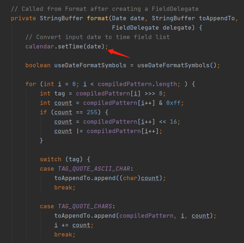Click the compiledPattern.length expression
244x243 pixels.
pyautogui.click(x=137, y=84)
